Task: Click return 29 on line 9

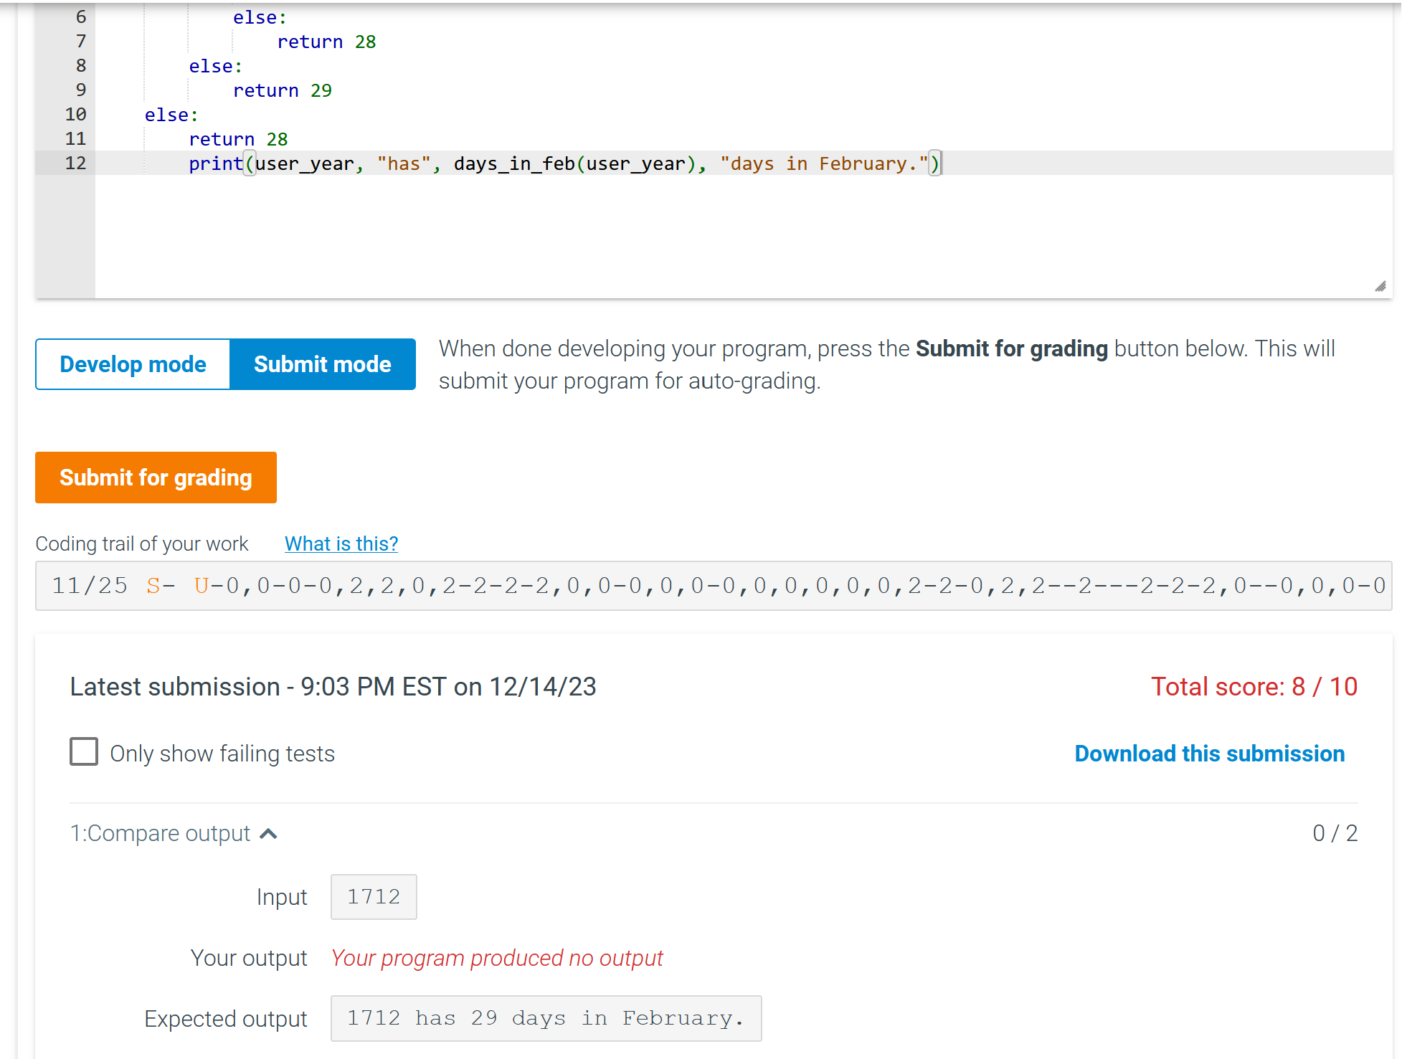Action: (282, 90)
